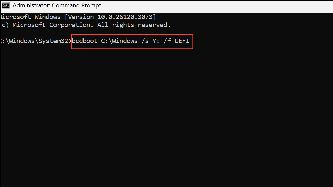333x187 pixels.
Task: Click the (c) copyright symbol text
Action: (4, 25)
